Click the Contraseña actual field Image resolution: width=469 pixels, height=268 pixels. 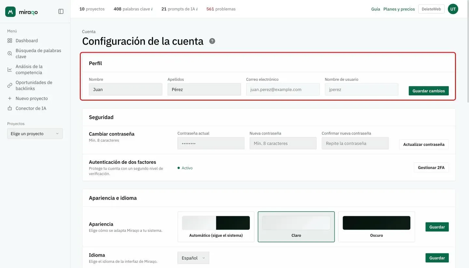211,143
